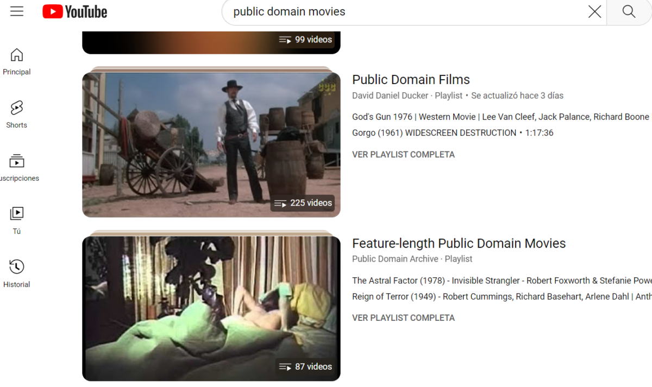The width and height of the screenshot is (652, 387).
Task: Click the YouTube logo
Action: click(x=74, y=11)
